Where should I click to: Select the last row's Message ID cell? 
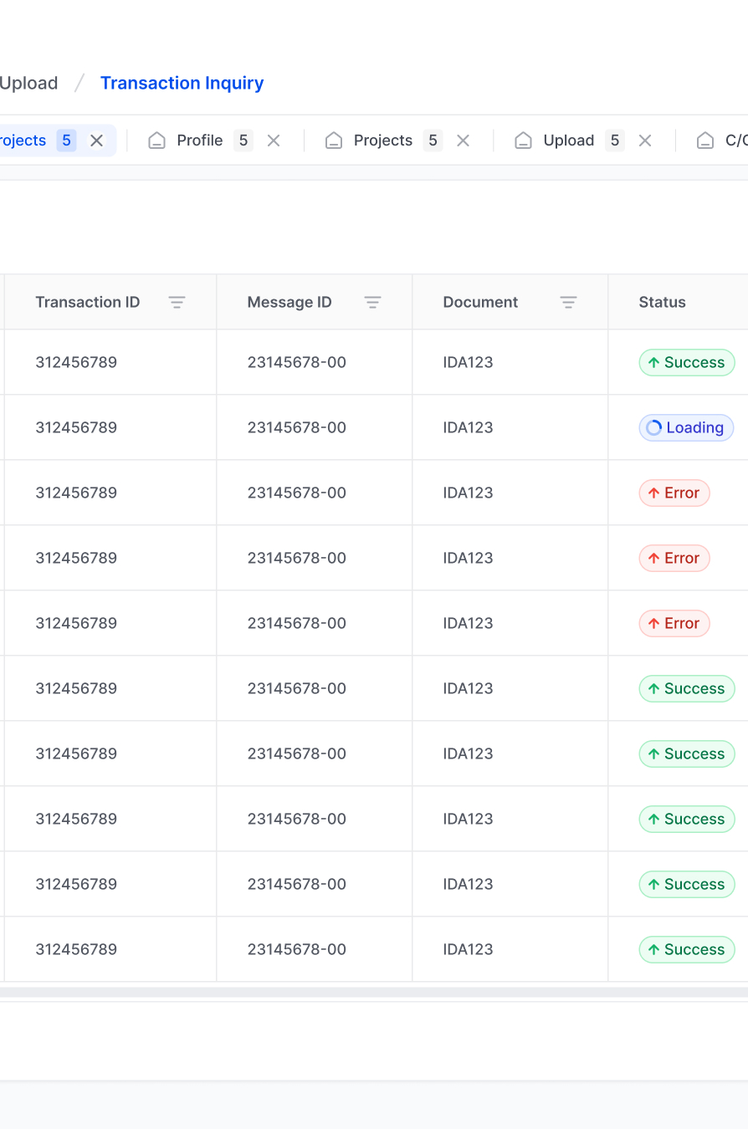point(297,949)
